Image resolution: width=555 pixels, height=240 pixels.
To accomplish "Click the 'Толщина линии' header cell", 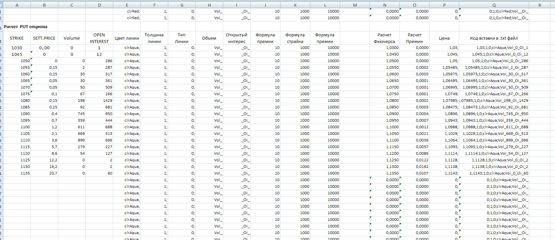I will point(154,38).
